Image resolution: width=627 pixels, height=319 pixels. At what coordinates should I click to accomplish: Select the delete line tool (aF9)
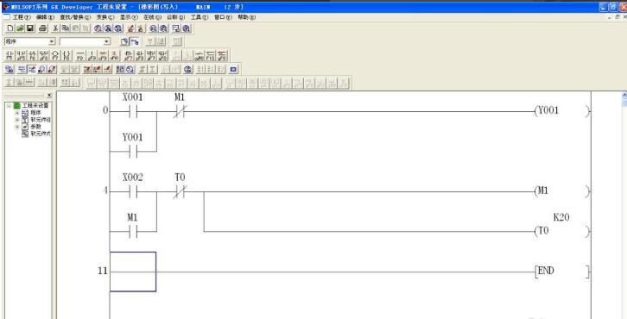tap(222, 55)
